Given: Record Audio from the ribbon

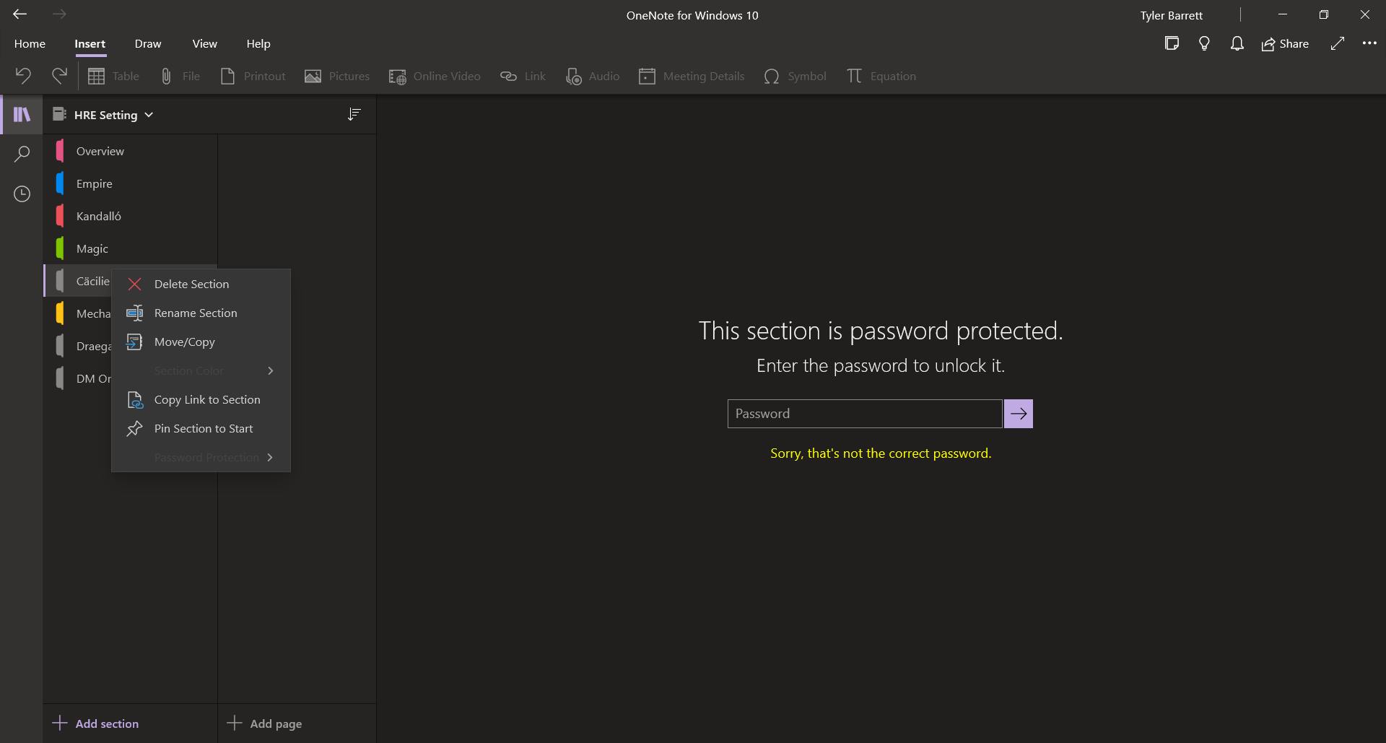Looking at the screenshot, I should click(593, 76).
